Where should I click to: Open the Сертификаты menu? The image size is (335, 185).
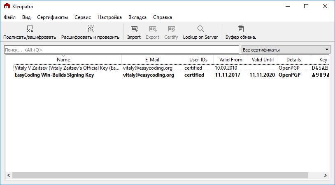point(53,17)
